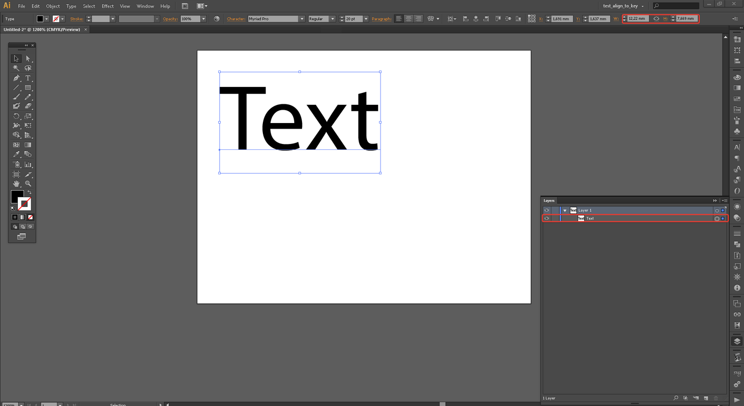Choose the Hand tool

coord(16,184)
